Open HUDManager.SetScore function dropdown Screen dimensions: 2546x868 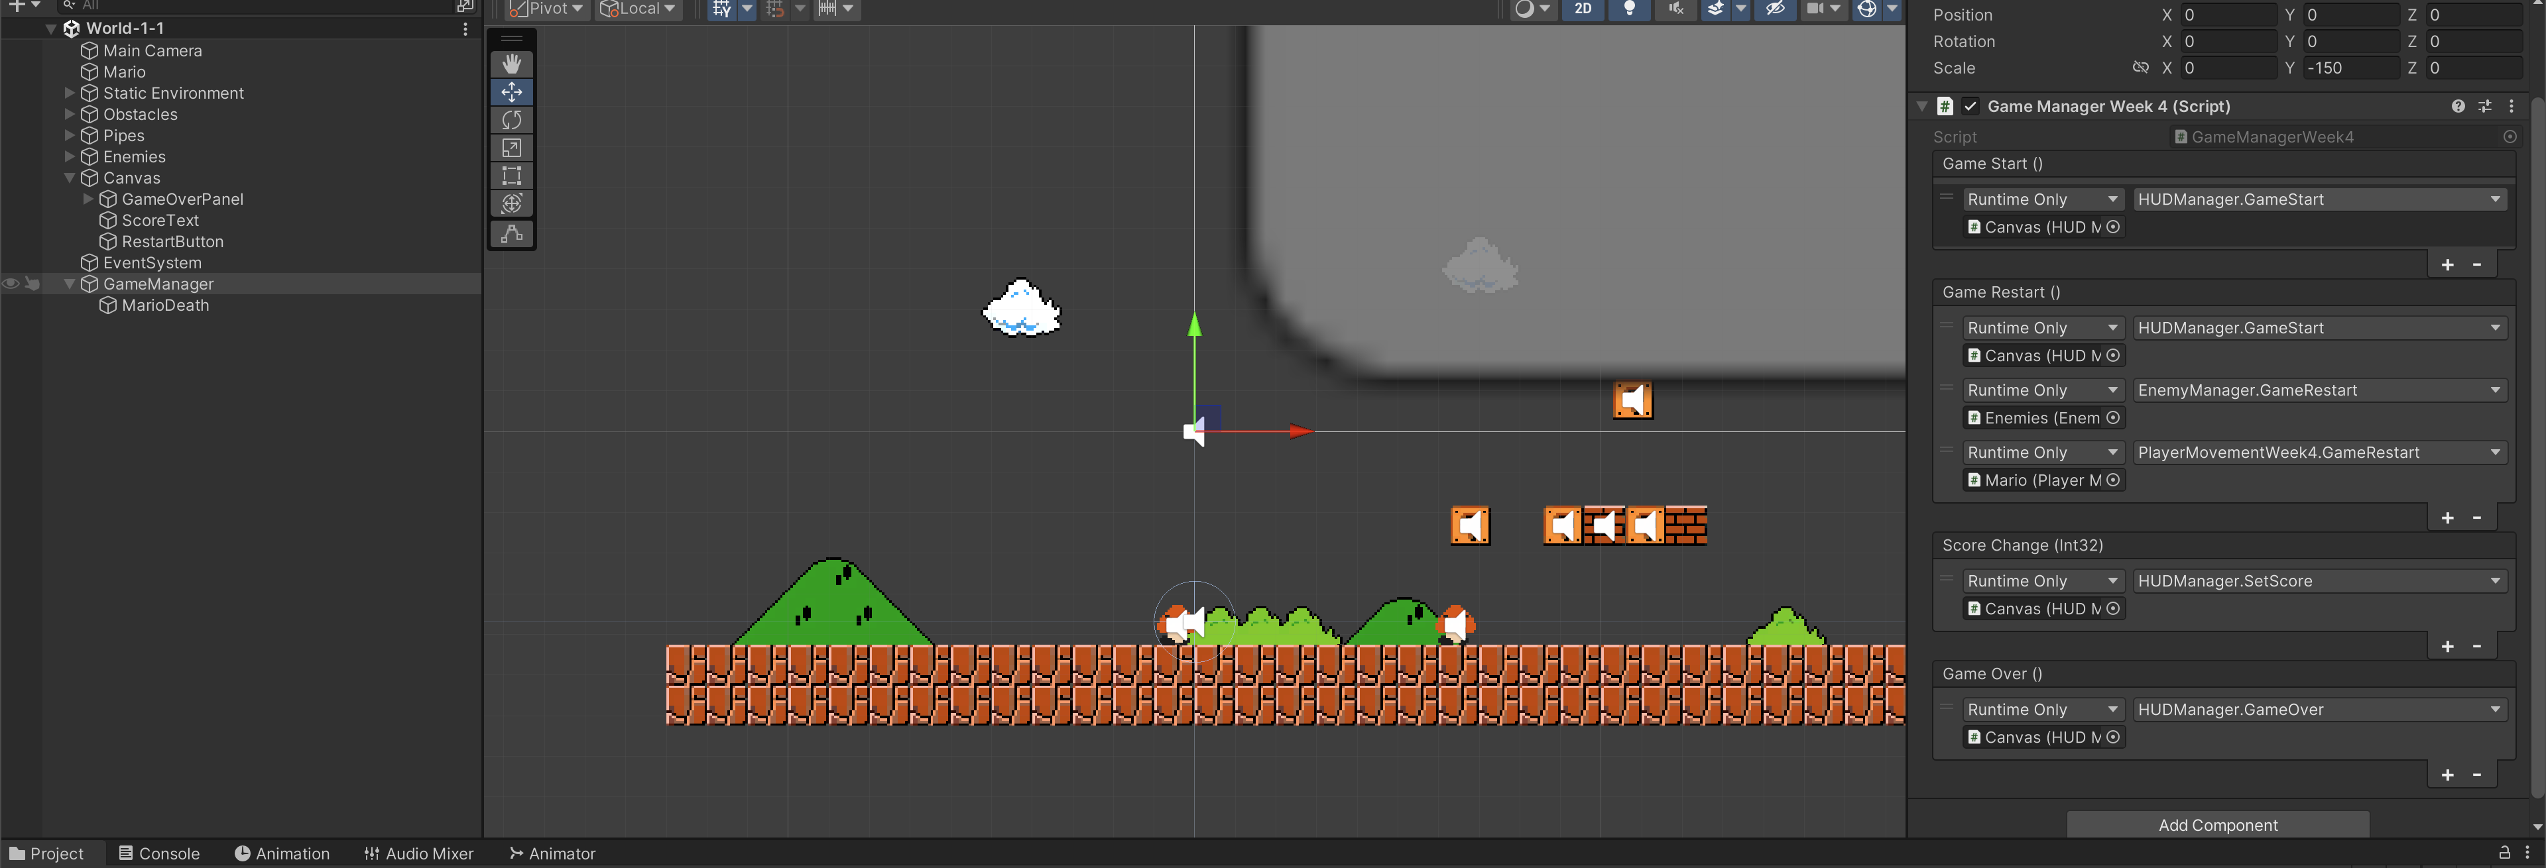coord(2319,580)
